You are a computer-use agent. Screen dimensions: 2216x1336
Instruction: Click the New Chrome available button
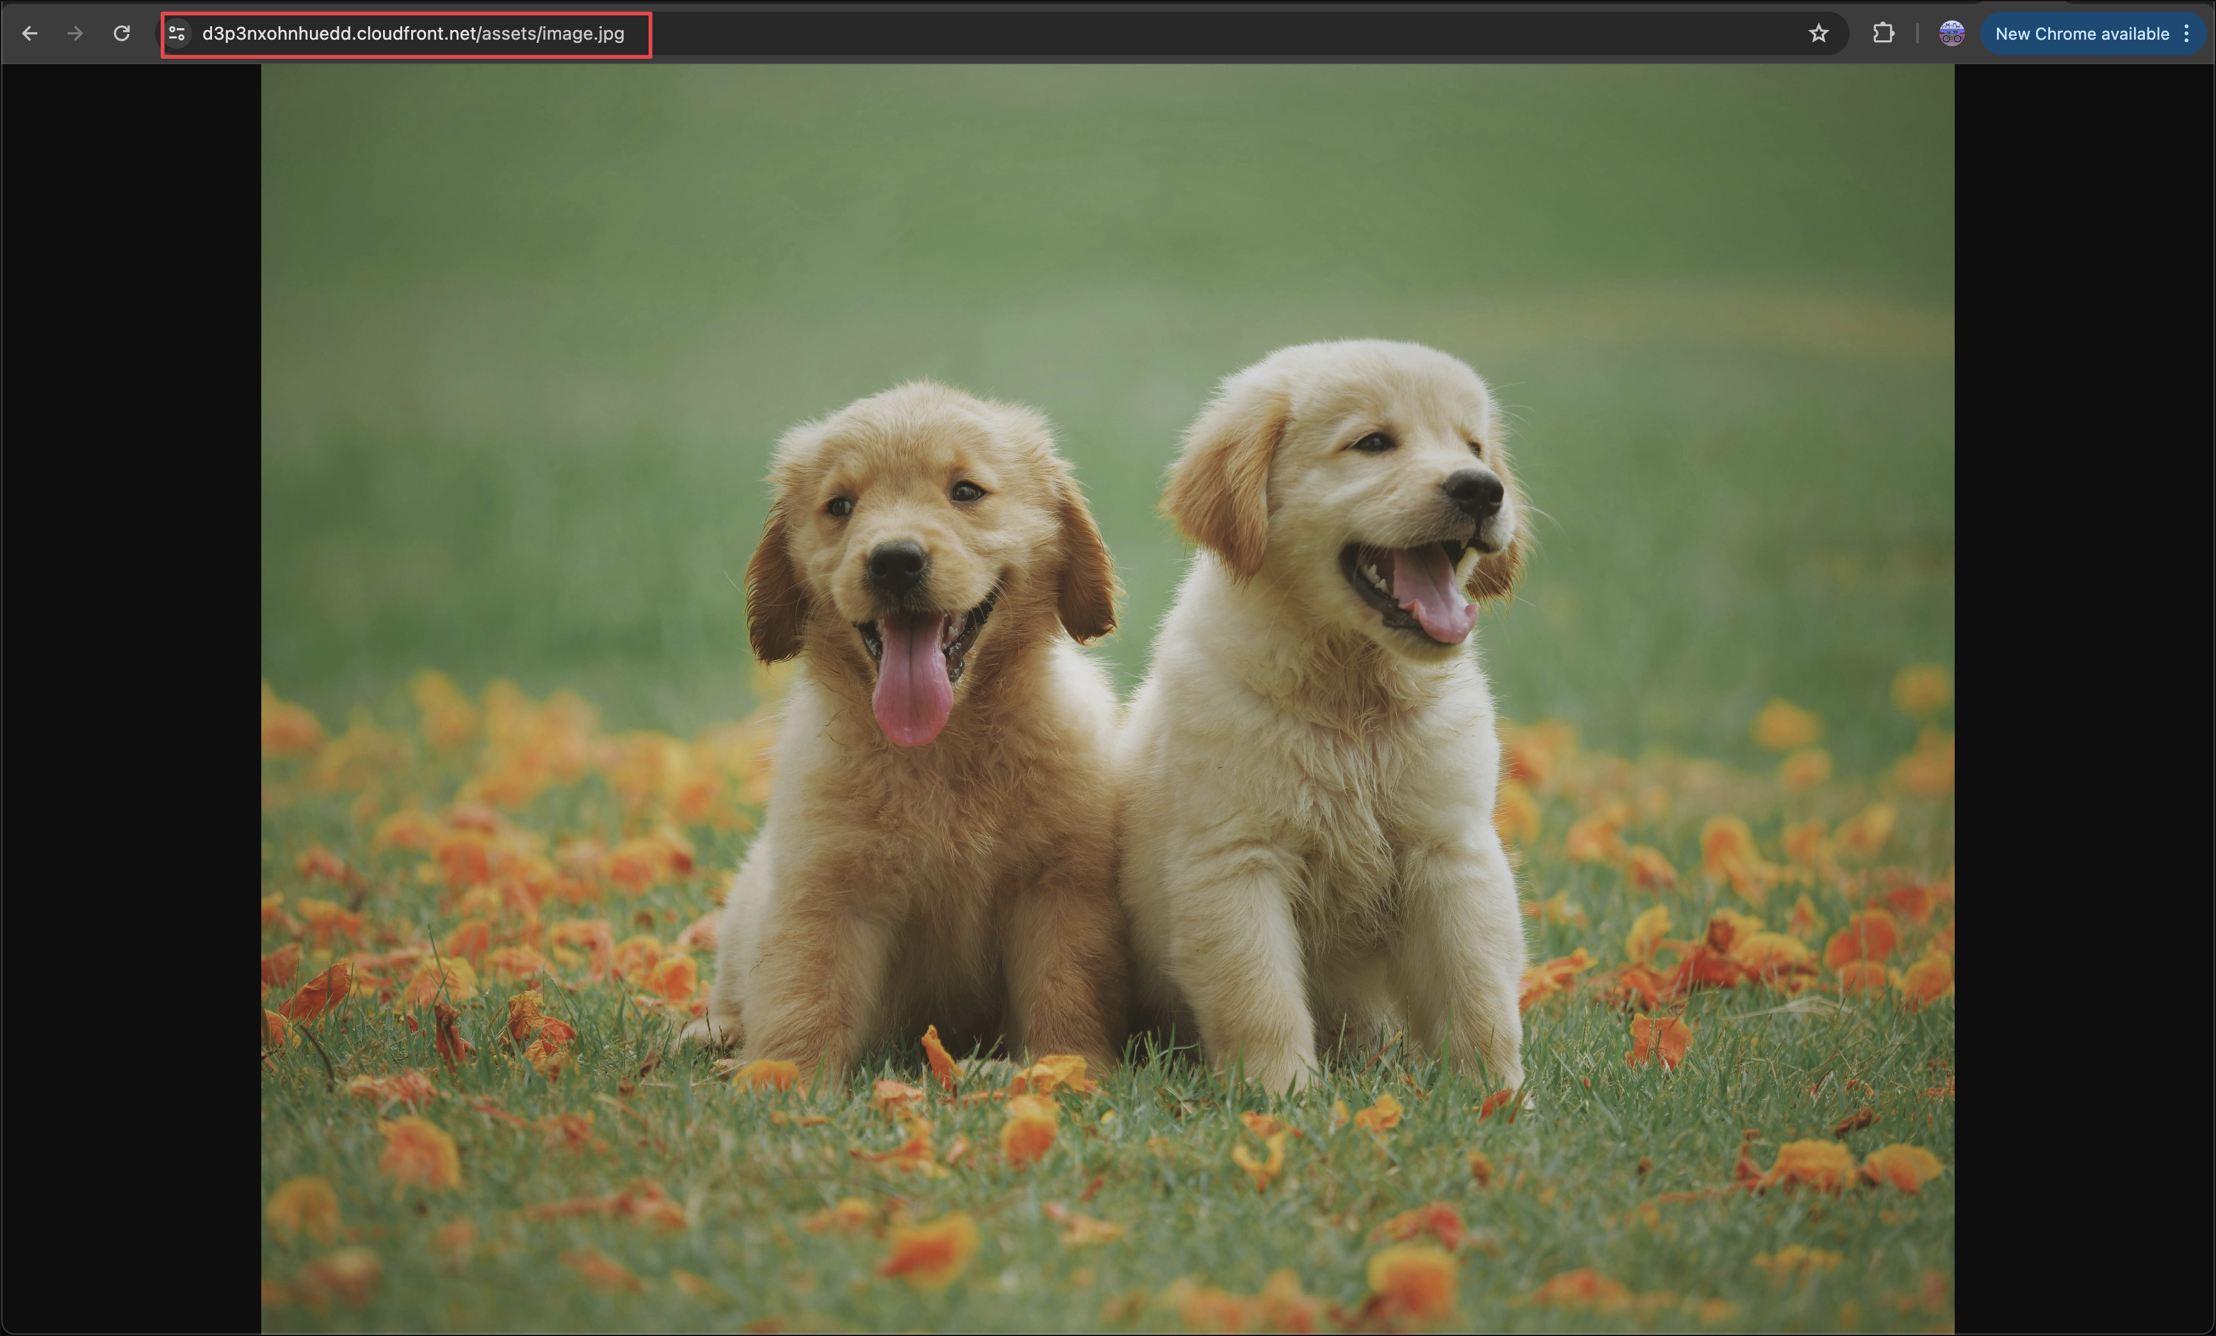point(2081,33)
